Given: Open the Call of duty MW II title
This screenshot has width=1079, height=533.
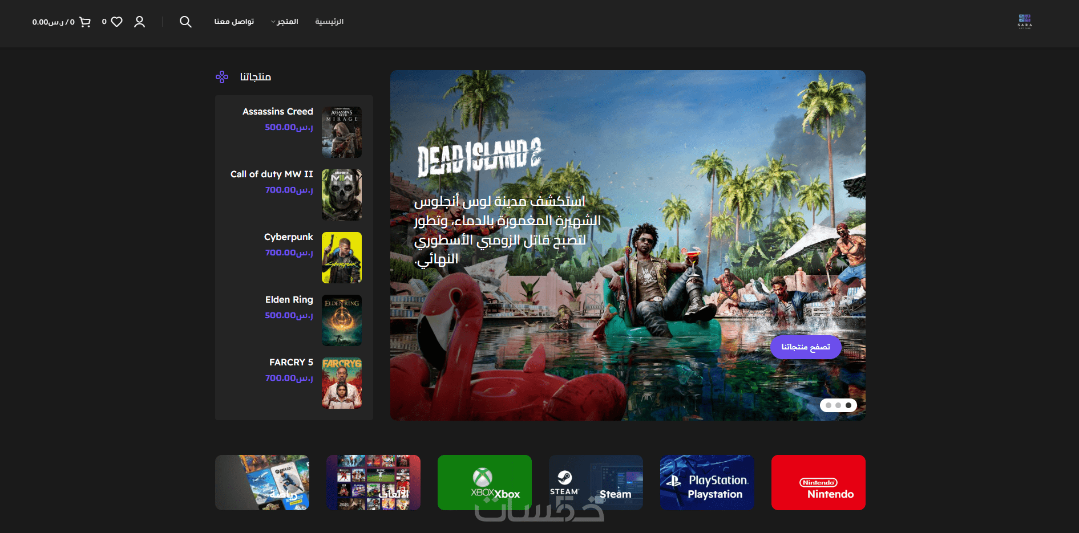Looking at the screenshot, I should 272,174.
